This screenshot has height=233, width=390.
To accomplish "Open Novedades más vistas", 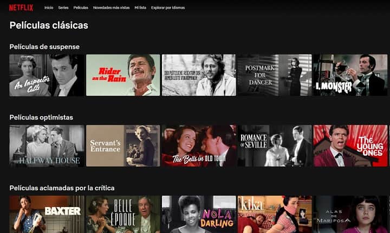I will (x=111, y=8).
